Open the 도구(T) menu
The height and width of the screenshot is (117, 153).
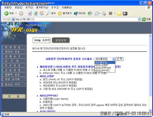tap(55, 7)
